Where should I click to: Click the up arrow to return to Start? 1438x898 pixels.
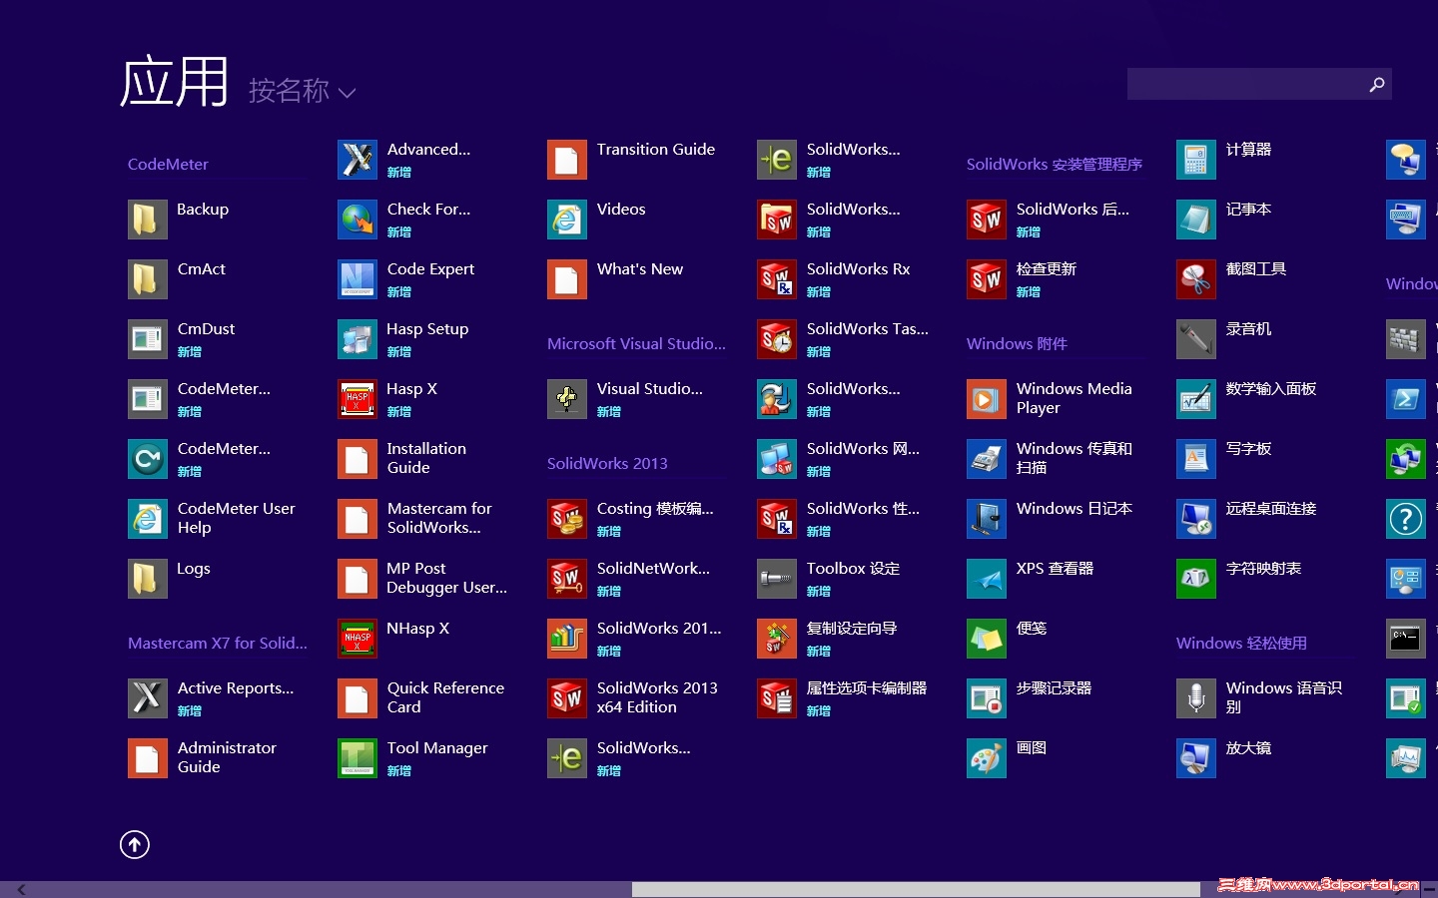(x=135, y=845)
